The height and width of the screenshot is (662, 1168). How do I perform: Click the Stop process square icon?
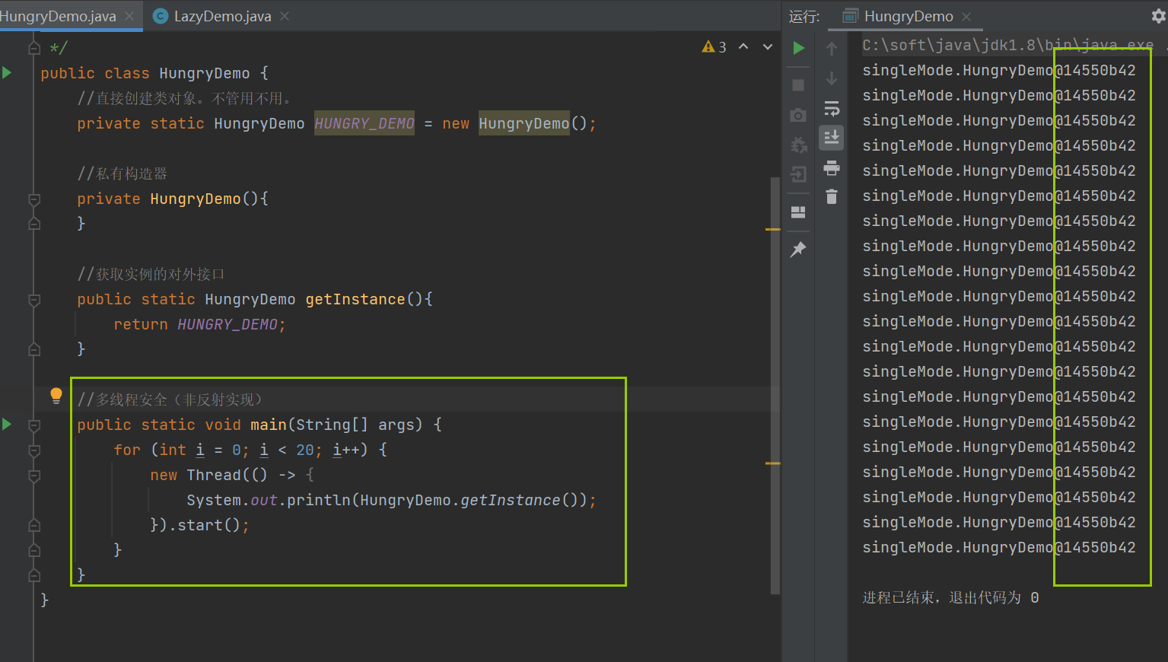point(798,84)
